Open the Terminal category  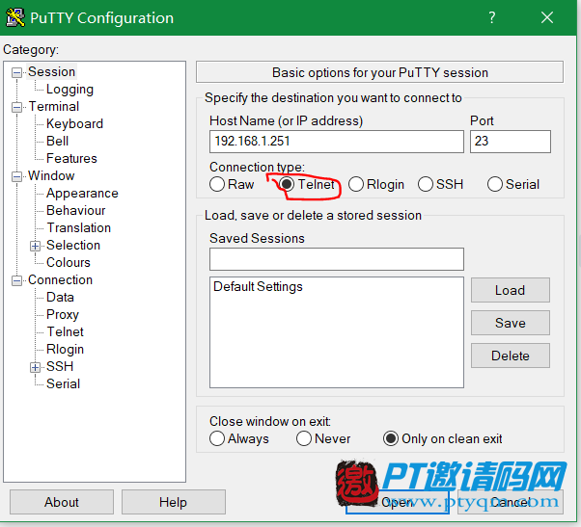(x=54, y=107)
